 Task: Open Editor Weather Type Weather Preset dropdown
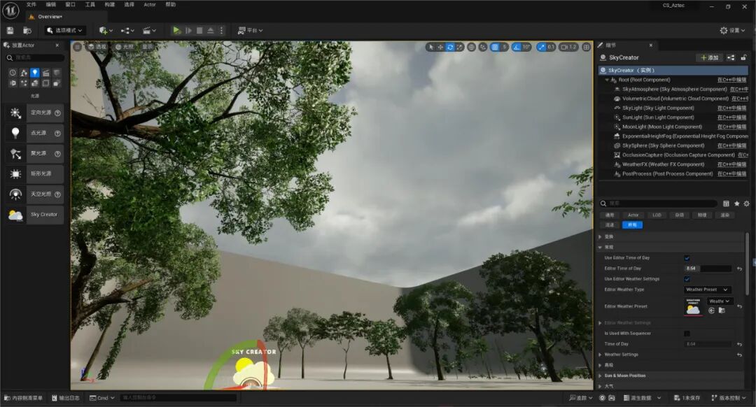point(707,290)
